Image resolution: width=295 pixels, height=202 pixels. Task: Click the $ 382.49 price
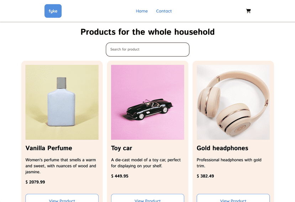[x=205, y=176]
